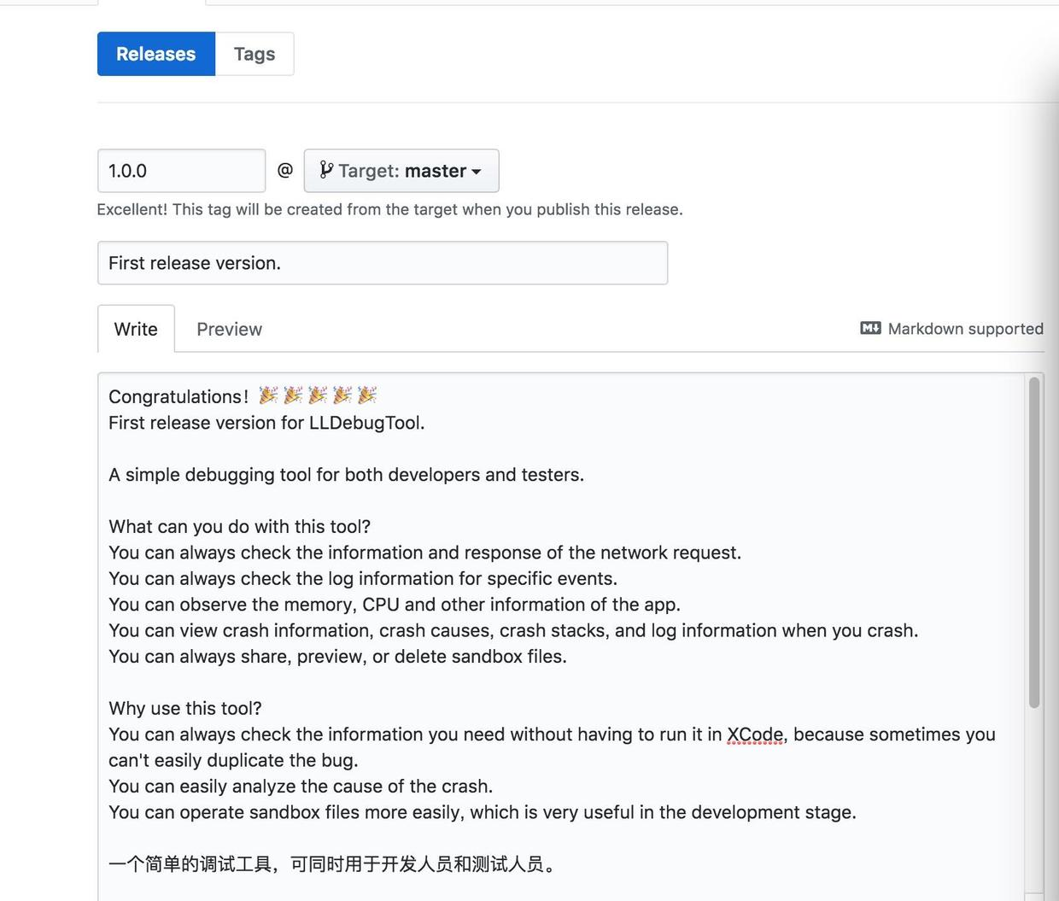
Task: Click the log information for specific events line
Action: pos(363,579)
